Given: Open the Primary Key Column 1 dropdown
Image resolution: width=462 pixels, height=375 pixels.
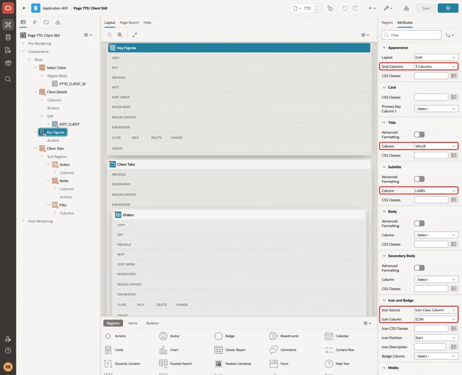Looking at the screenshot, I should coord(436,109).
